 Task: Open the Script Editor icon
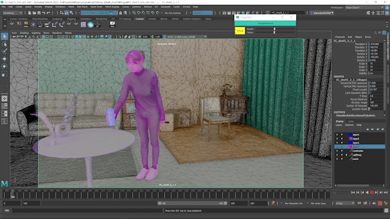[x=386, y=210]
